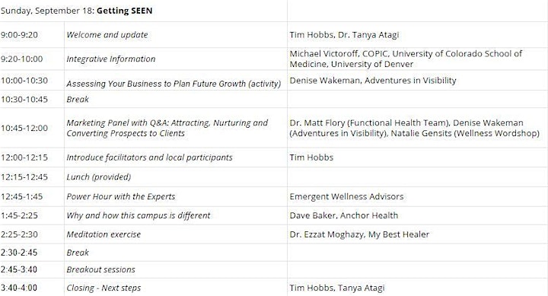The width and height of the screenshot is (548, 296).
Task: Click 'Dr. Ezzat Moghazy, My Best Healer'
Action: coord(359,234)
